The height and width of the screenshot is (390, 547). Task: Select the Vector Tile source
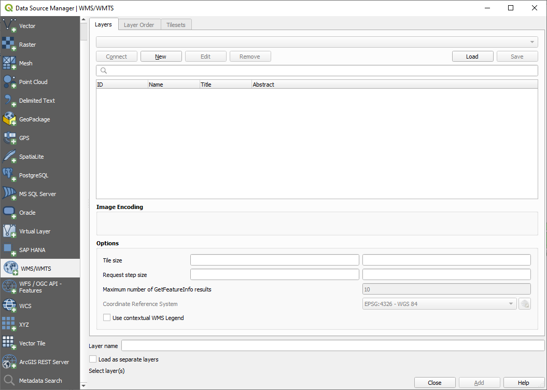pos(33,343)
